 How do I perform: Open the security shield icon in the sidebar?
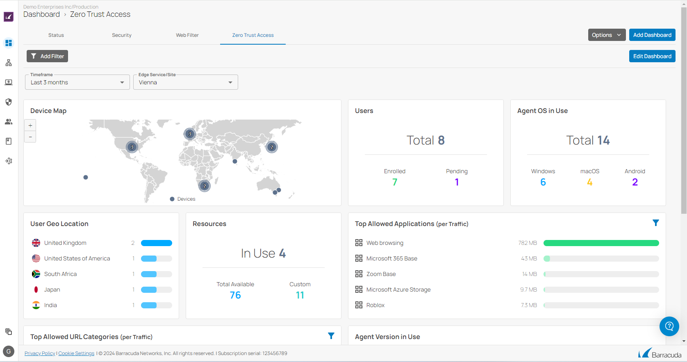click(9, 102)
